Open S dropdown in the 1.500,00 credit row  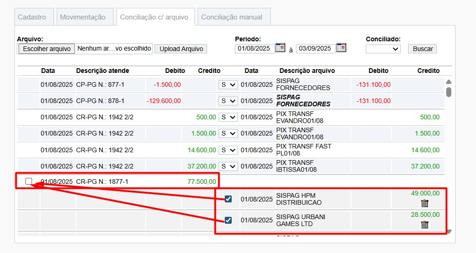[228, 133]
